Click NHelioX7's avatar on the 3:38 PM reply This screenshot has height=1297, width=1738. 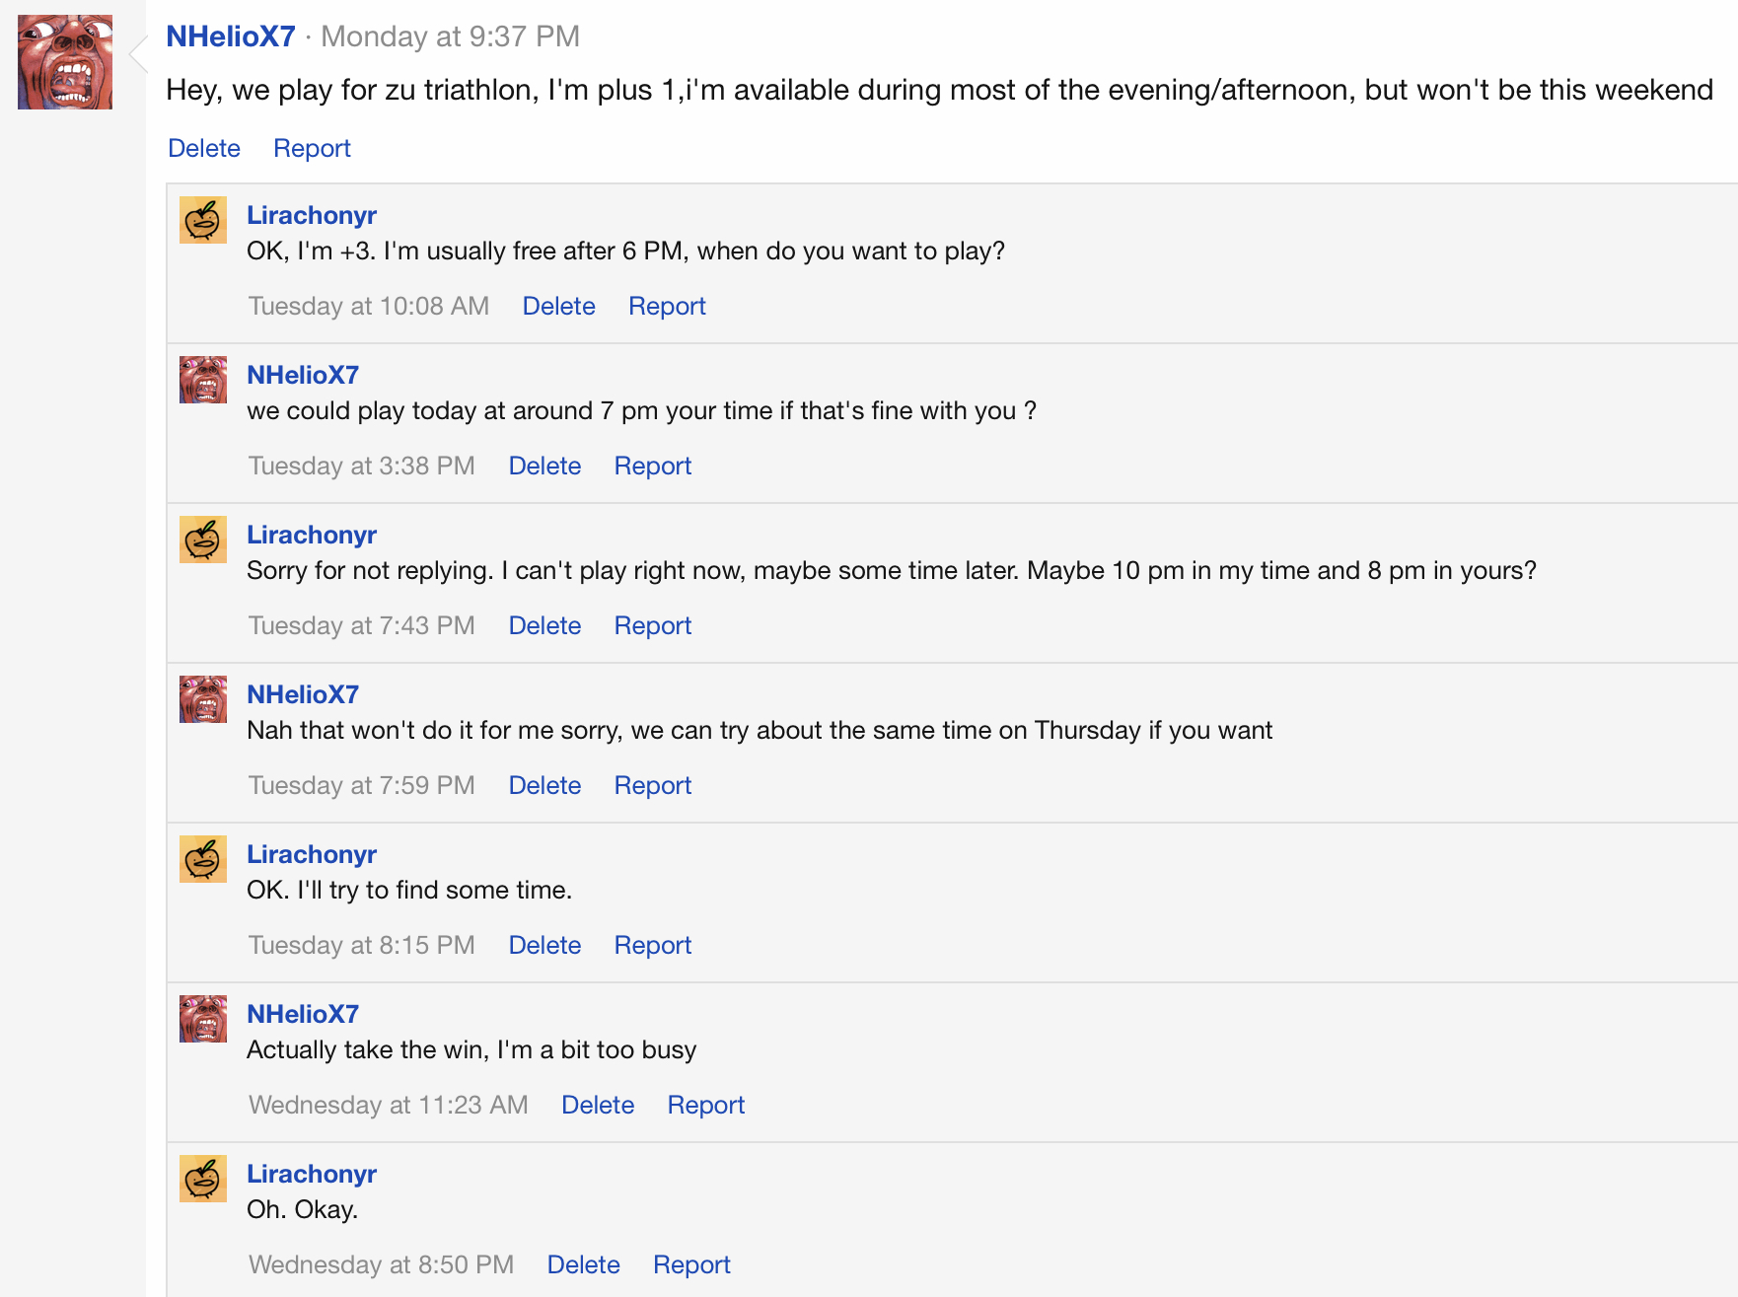pyautogui.click(x=203, y=380)
